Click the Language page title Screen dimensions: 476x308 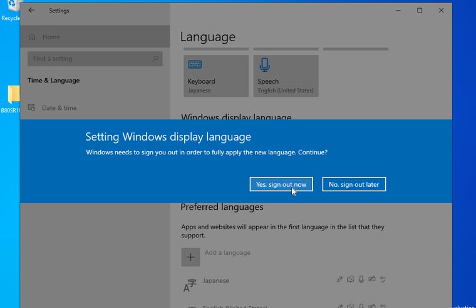(208, 37)
